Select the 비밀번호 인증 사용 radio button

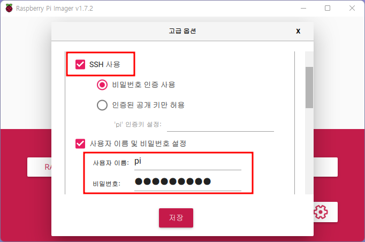pyautogui.click(x=102, y=85)
